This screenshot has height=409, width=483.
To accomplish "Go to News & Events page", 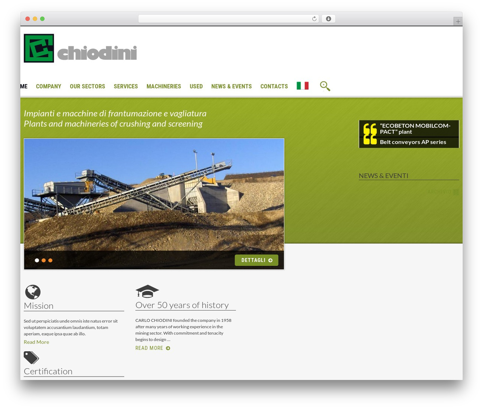I will (x=231, y=86).
